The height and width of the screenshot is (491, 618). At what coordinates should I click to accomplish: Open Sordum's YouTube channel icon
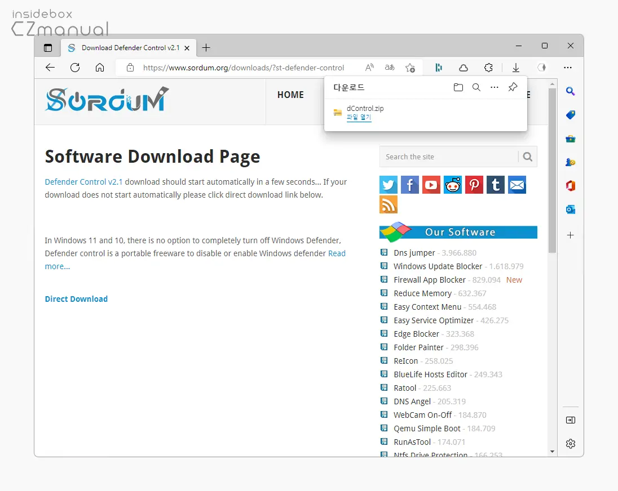431,185
